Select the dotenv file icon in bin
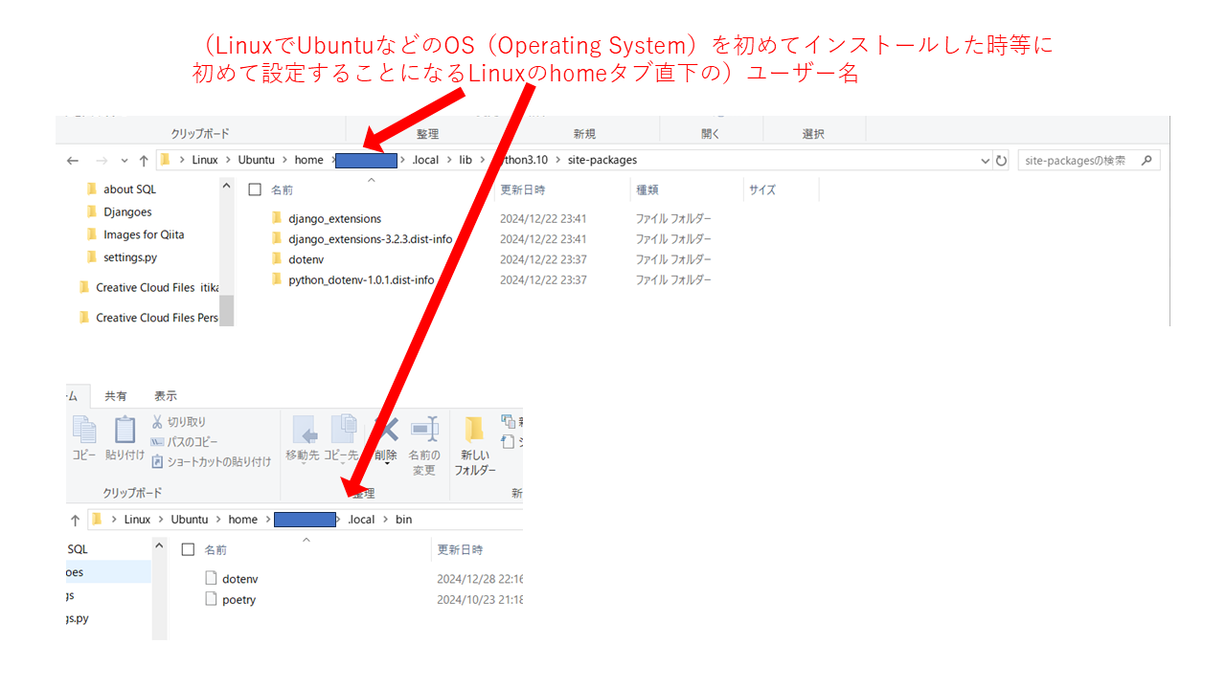Viewport: 1226px width, 689px height. [212, 578]
